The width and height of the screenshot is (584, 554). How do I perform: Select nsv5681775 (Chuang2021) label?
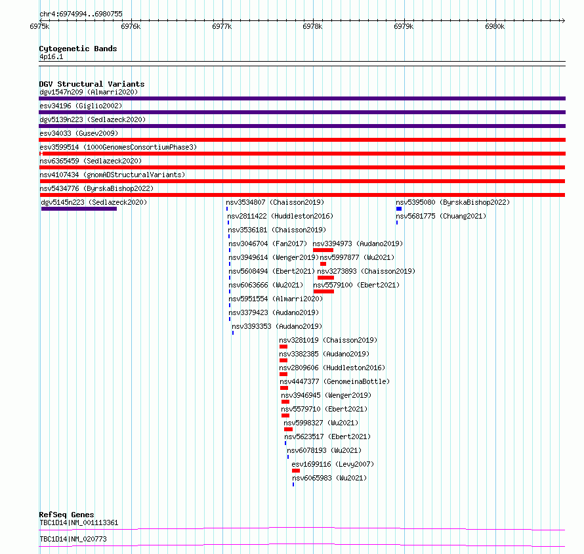click(x=441, y=216)
